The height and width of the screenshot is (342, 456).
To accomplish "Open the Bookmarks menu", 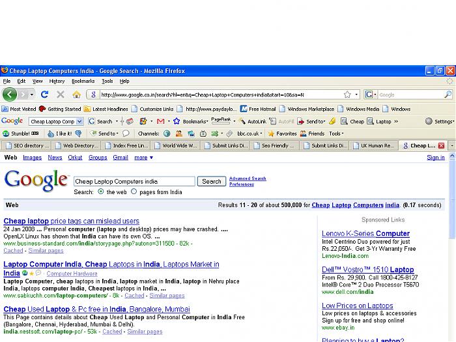I will click(83, 81).
